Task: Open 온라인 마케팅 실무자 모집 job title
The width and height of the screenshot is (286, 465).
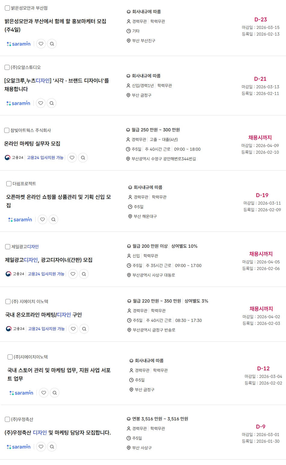Action: coord(32,143)
